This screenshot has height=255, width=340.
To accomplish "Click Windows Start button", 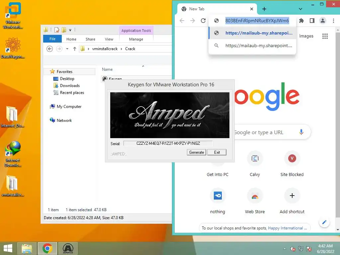I will [x=8, y=248].
